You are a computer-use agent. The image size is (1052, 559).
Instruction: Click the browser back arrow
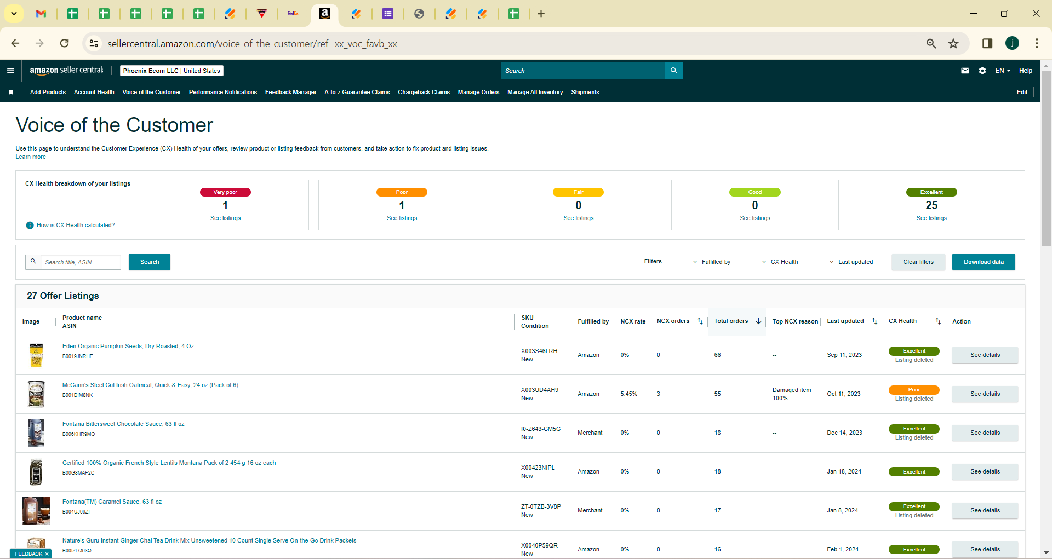15,43
